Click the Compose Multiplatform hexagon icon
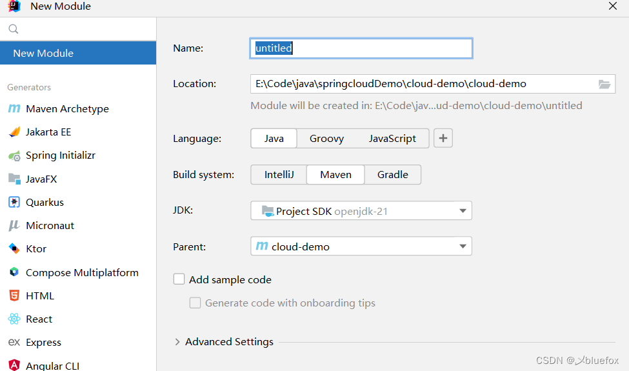The width and height of the screenshot is (629, 371). point(14,272)
